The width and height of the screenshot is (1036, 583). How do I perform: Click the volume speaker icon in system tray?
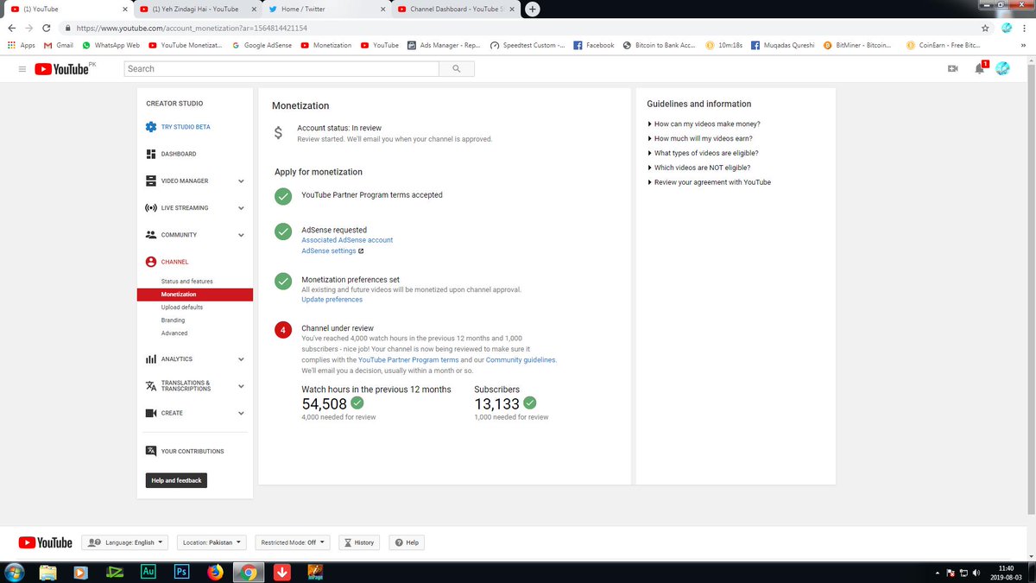(x=976, y=573)
